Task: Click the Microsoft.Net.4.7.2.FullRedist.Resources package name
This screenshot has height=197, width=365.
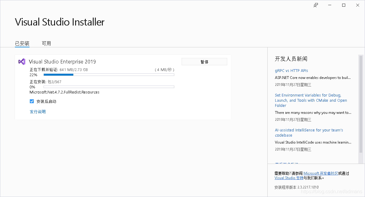Action: point(64,92)
